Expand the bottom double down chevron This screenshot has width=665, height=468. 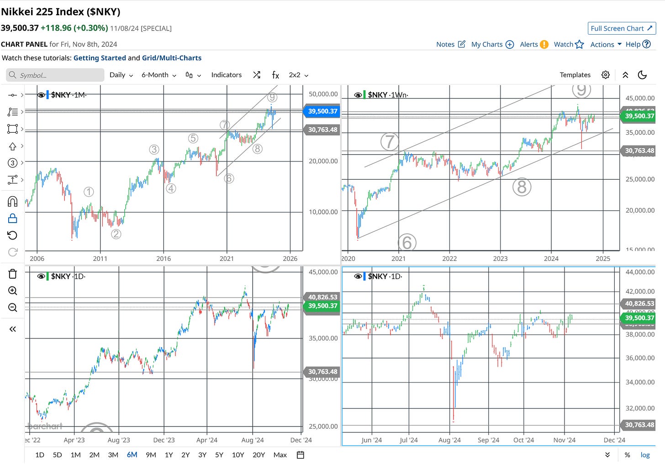pos(607,455)
